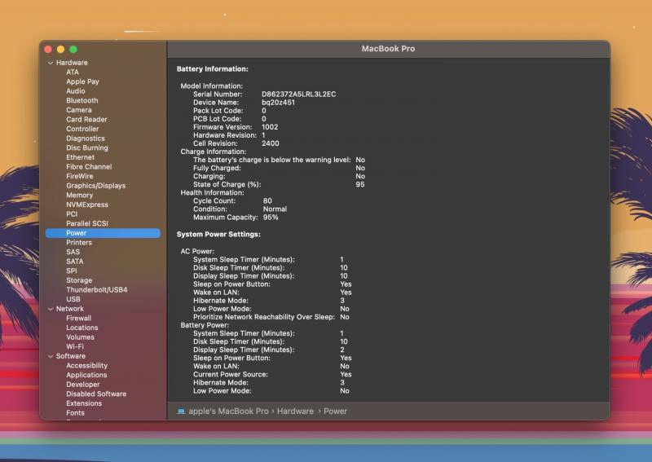The width and height of the screenshot is (652, 462).
Task: Select SATA in the sidebar
Action: (74, 262)
